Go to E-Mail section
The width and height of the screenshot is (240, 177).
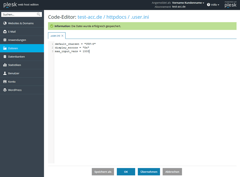click(22, 31)
